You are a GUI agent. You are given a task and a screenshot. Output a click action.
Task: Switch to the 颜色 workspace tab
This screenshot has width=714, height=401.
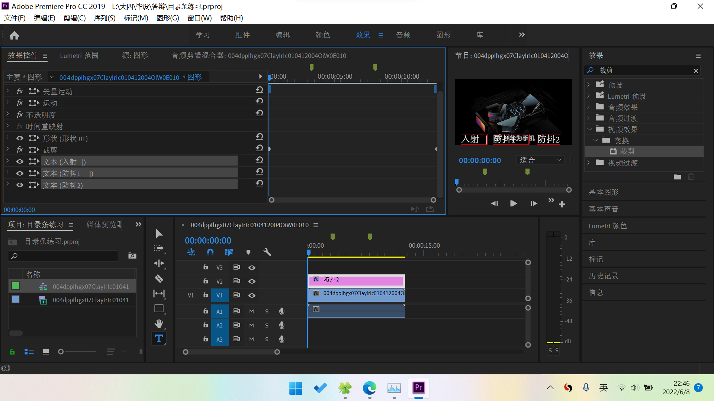point(322,35)
